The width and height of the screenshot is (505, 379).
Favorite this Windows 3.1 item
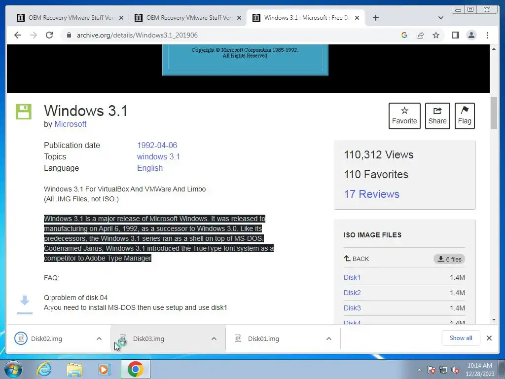click(404, 116)
